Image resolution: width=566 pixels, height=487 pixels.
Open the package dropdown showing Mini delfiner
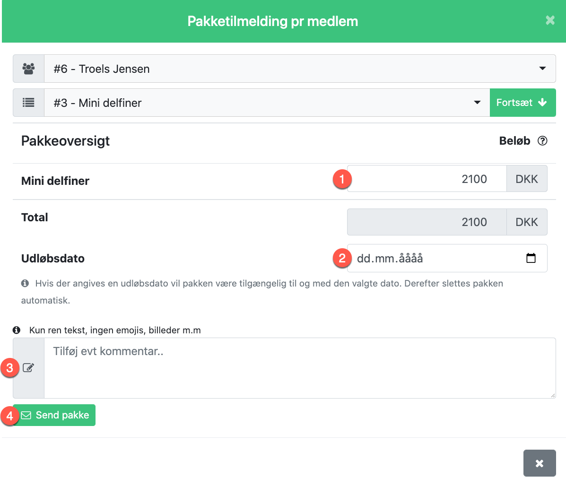pyautogui.click(x=267, y=103)
